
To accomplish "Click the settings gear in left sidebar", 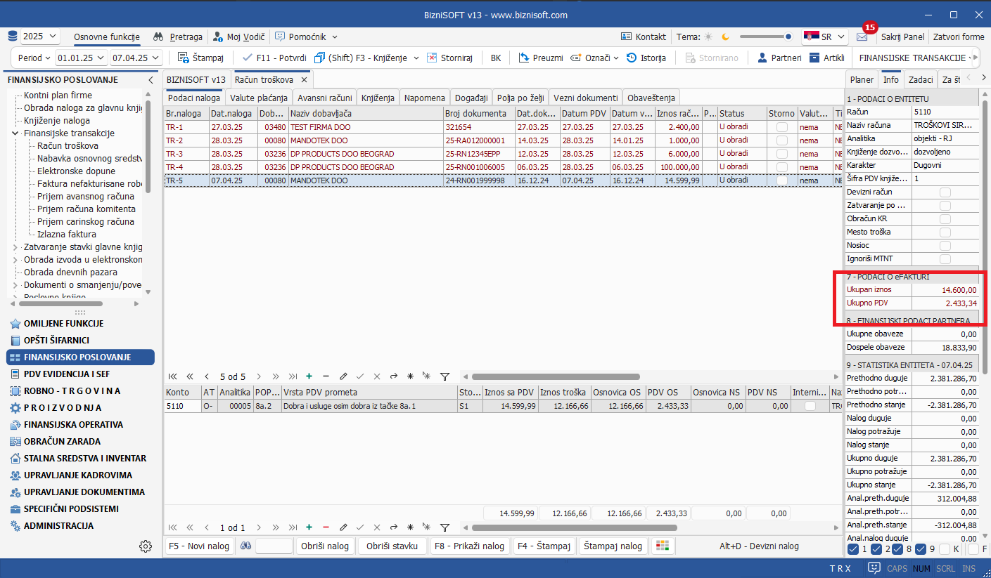I will 146,546.
